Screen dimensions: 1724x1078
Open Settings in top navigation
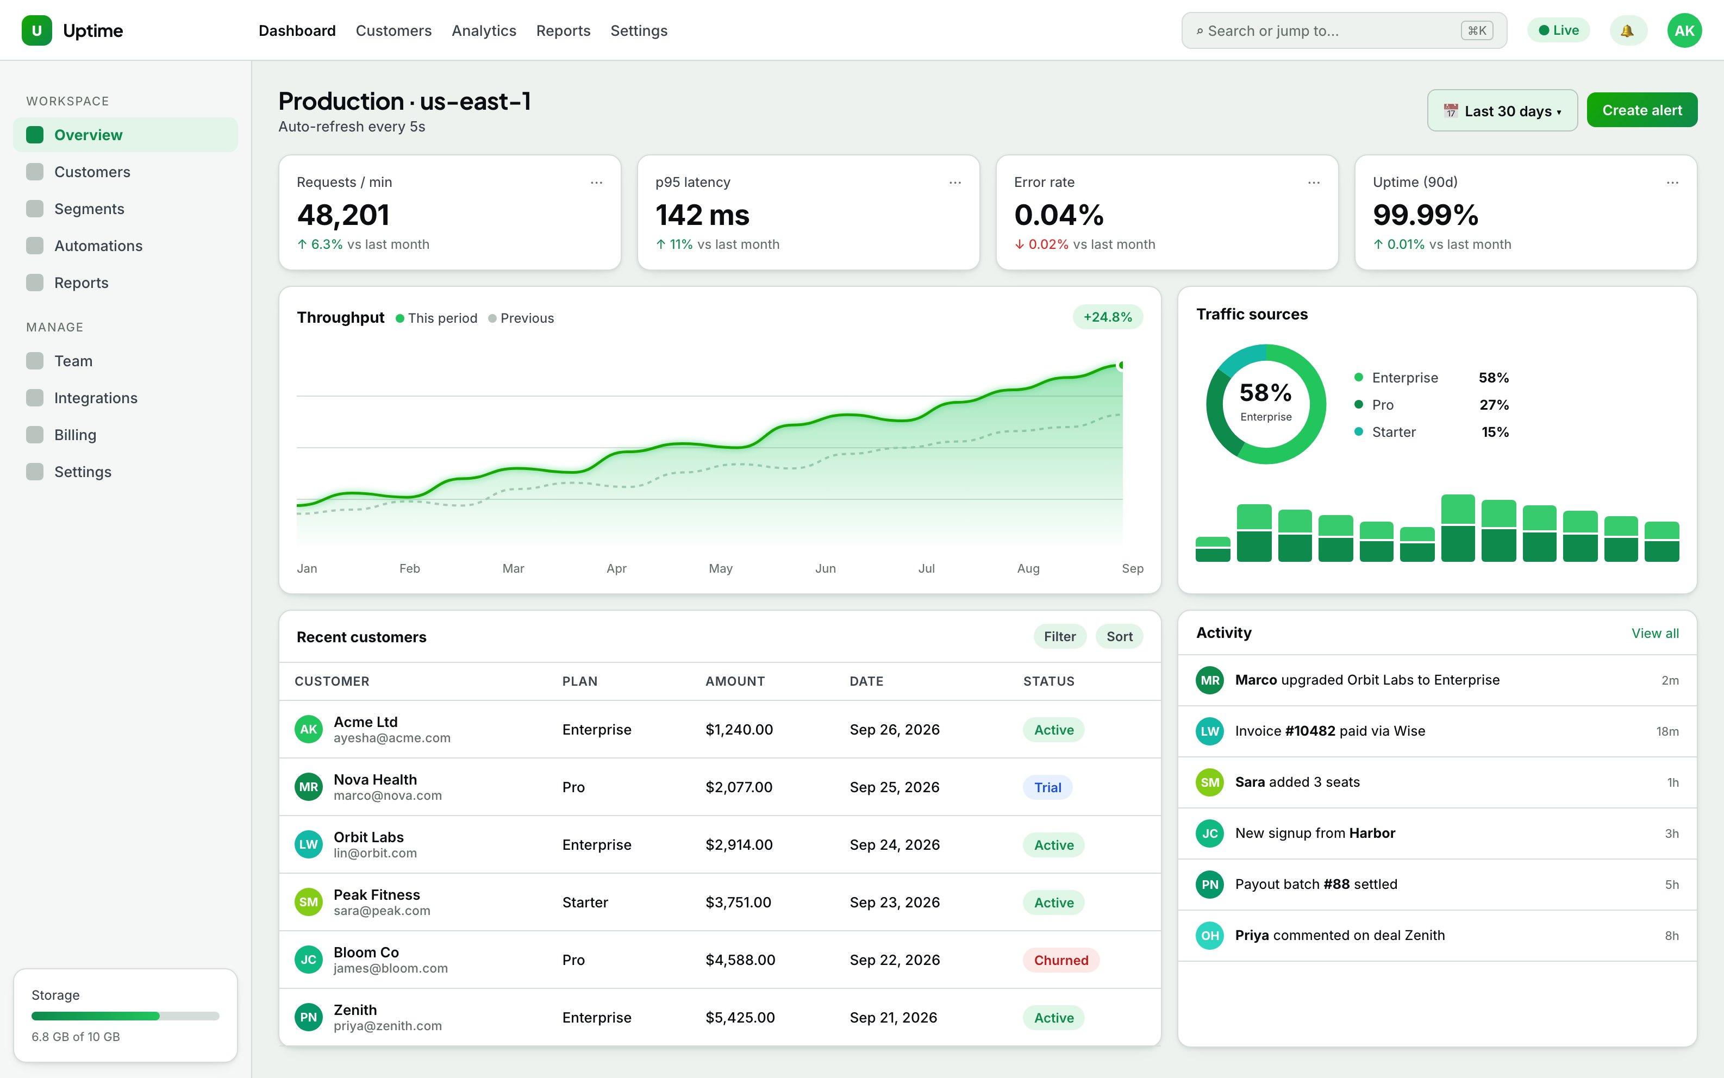(639, 30)
